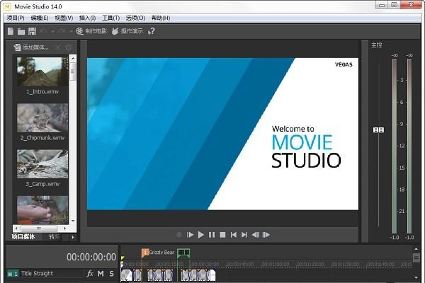Screen dimensions: 425x283
Task: Switch to the 项目媒体 tab
Action: click(x=23, y=237)
